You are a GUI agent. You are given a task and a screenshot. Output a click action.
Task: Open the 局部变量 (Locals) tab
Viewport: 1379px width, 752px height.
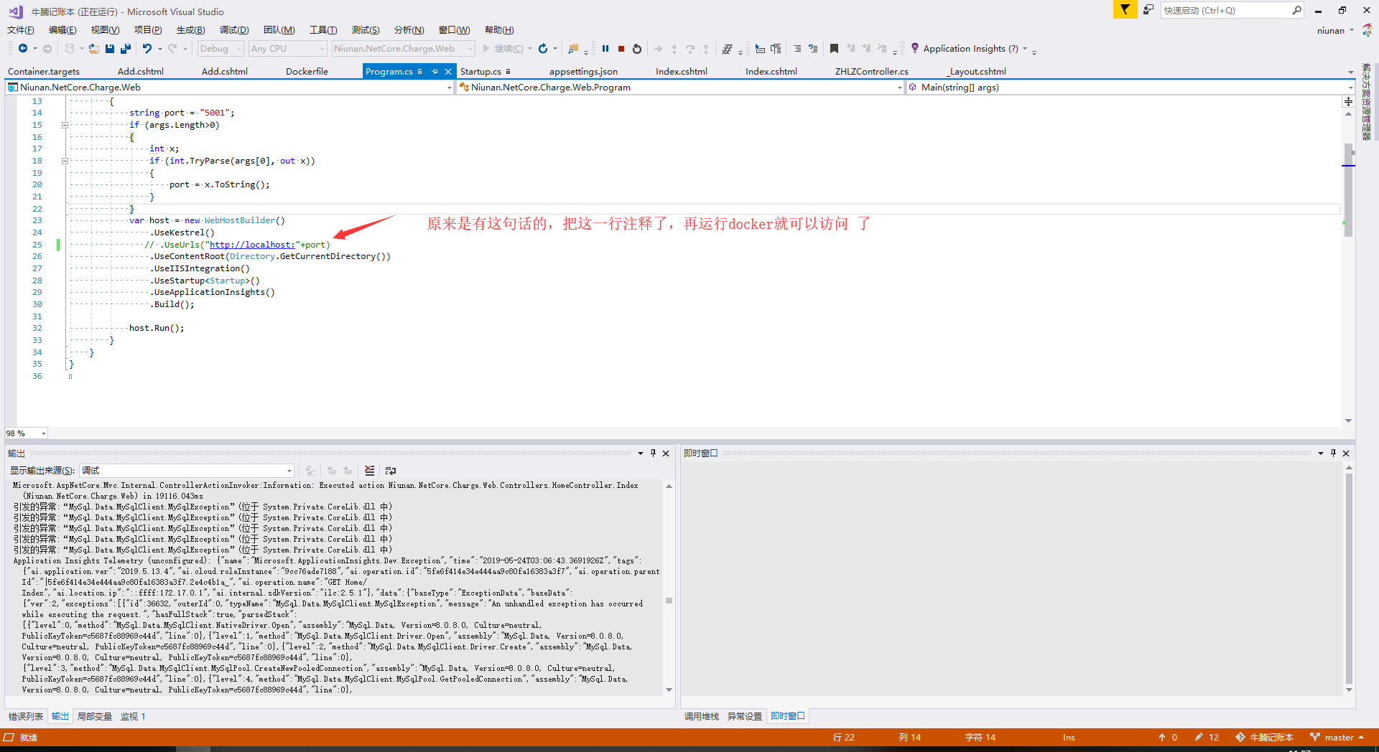pyautogui.click(x=95, y=717)
